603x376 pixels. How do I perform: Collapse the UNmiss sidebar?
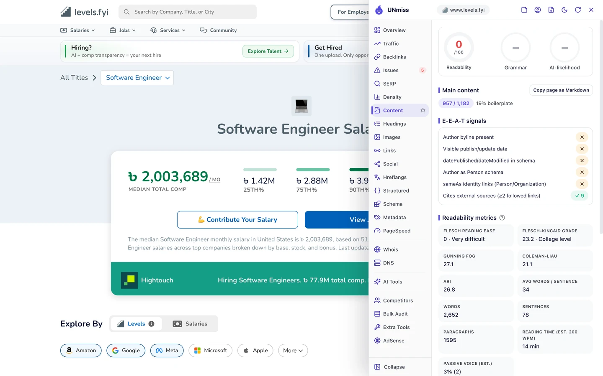(400, 367)
